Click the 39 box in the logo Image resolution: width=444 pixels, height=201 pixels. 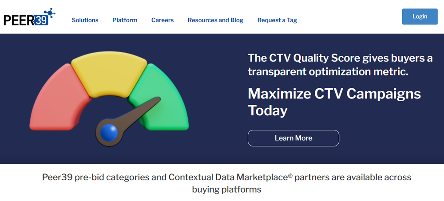[x=41, y=21]
